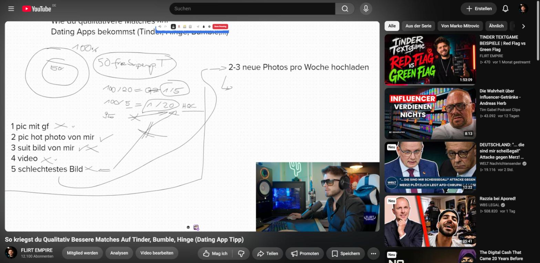Image resolution: width=540 pixels, height=263 pixels.
Task: Open Razzia bei Apored thumbnail
Action: click(430, 221)
